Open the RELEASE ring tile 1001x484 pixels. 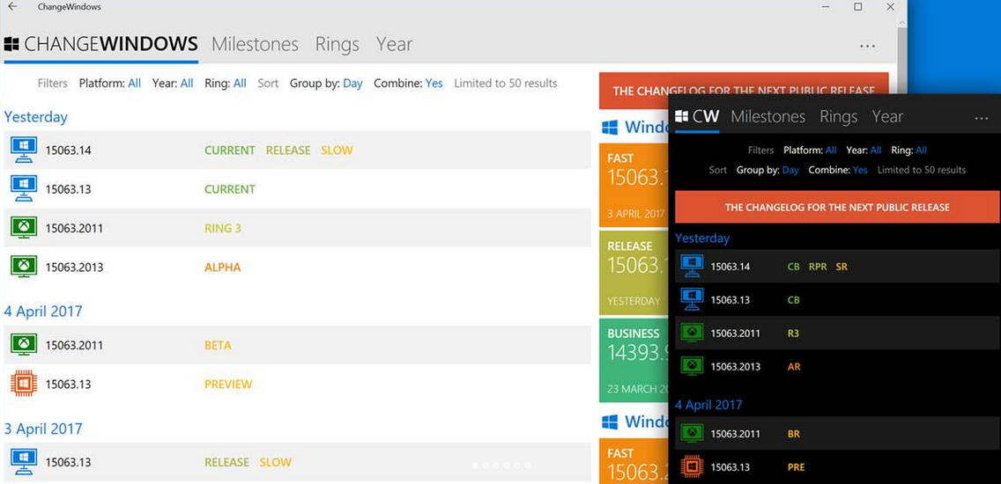[634, 272]
